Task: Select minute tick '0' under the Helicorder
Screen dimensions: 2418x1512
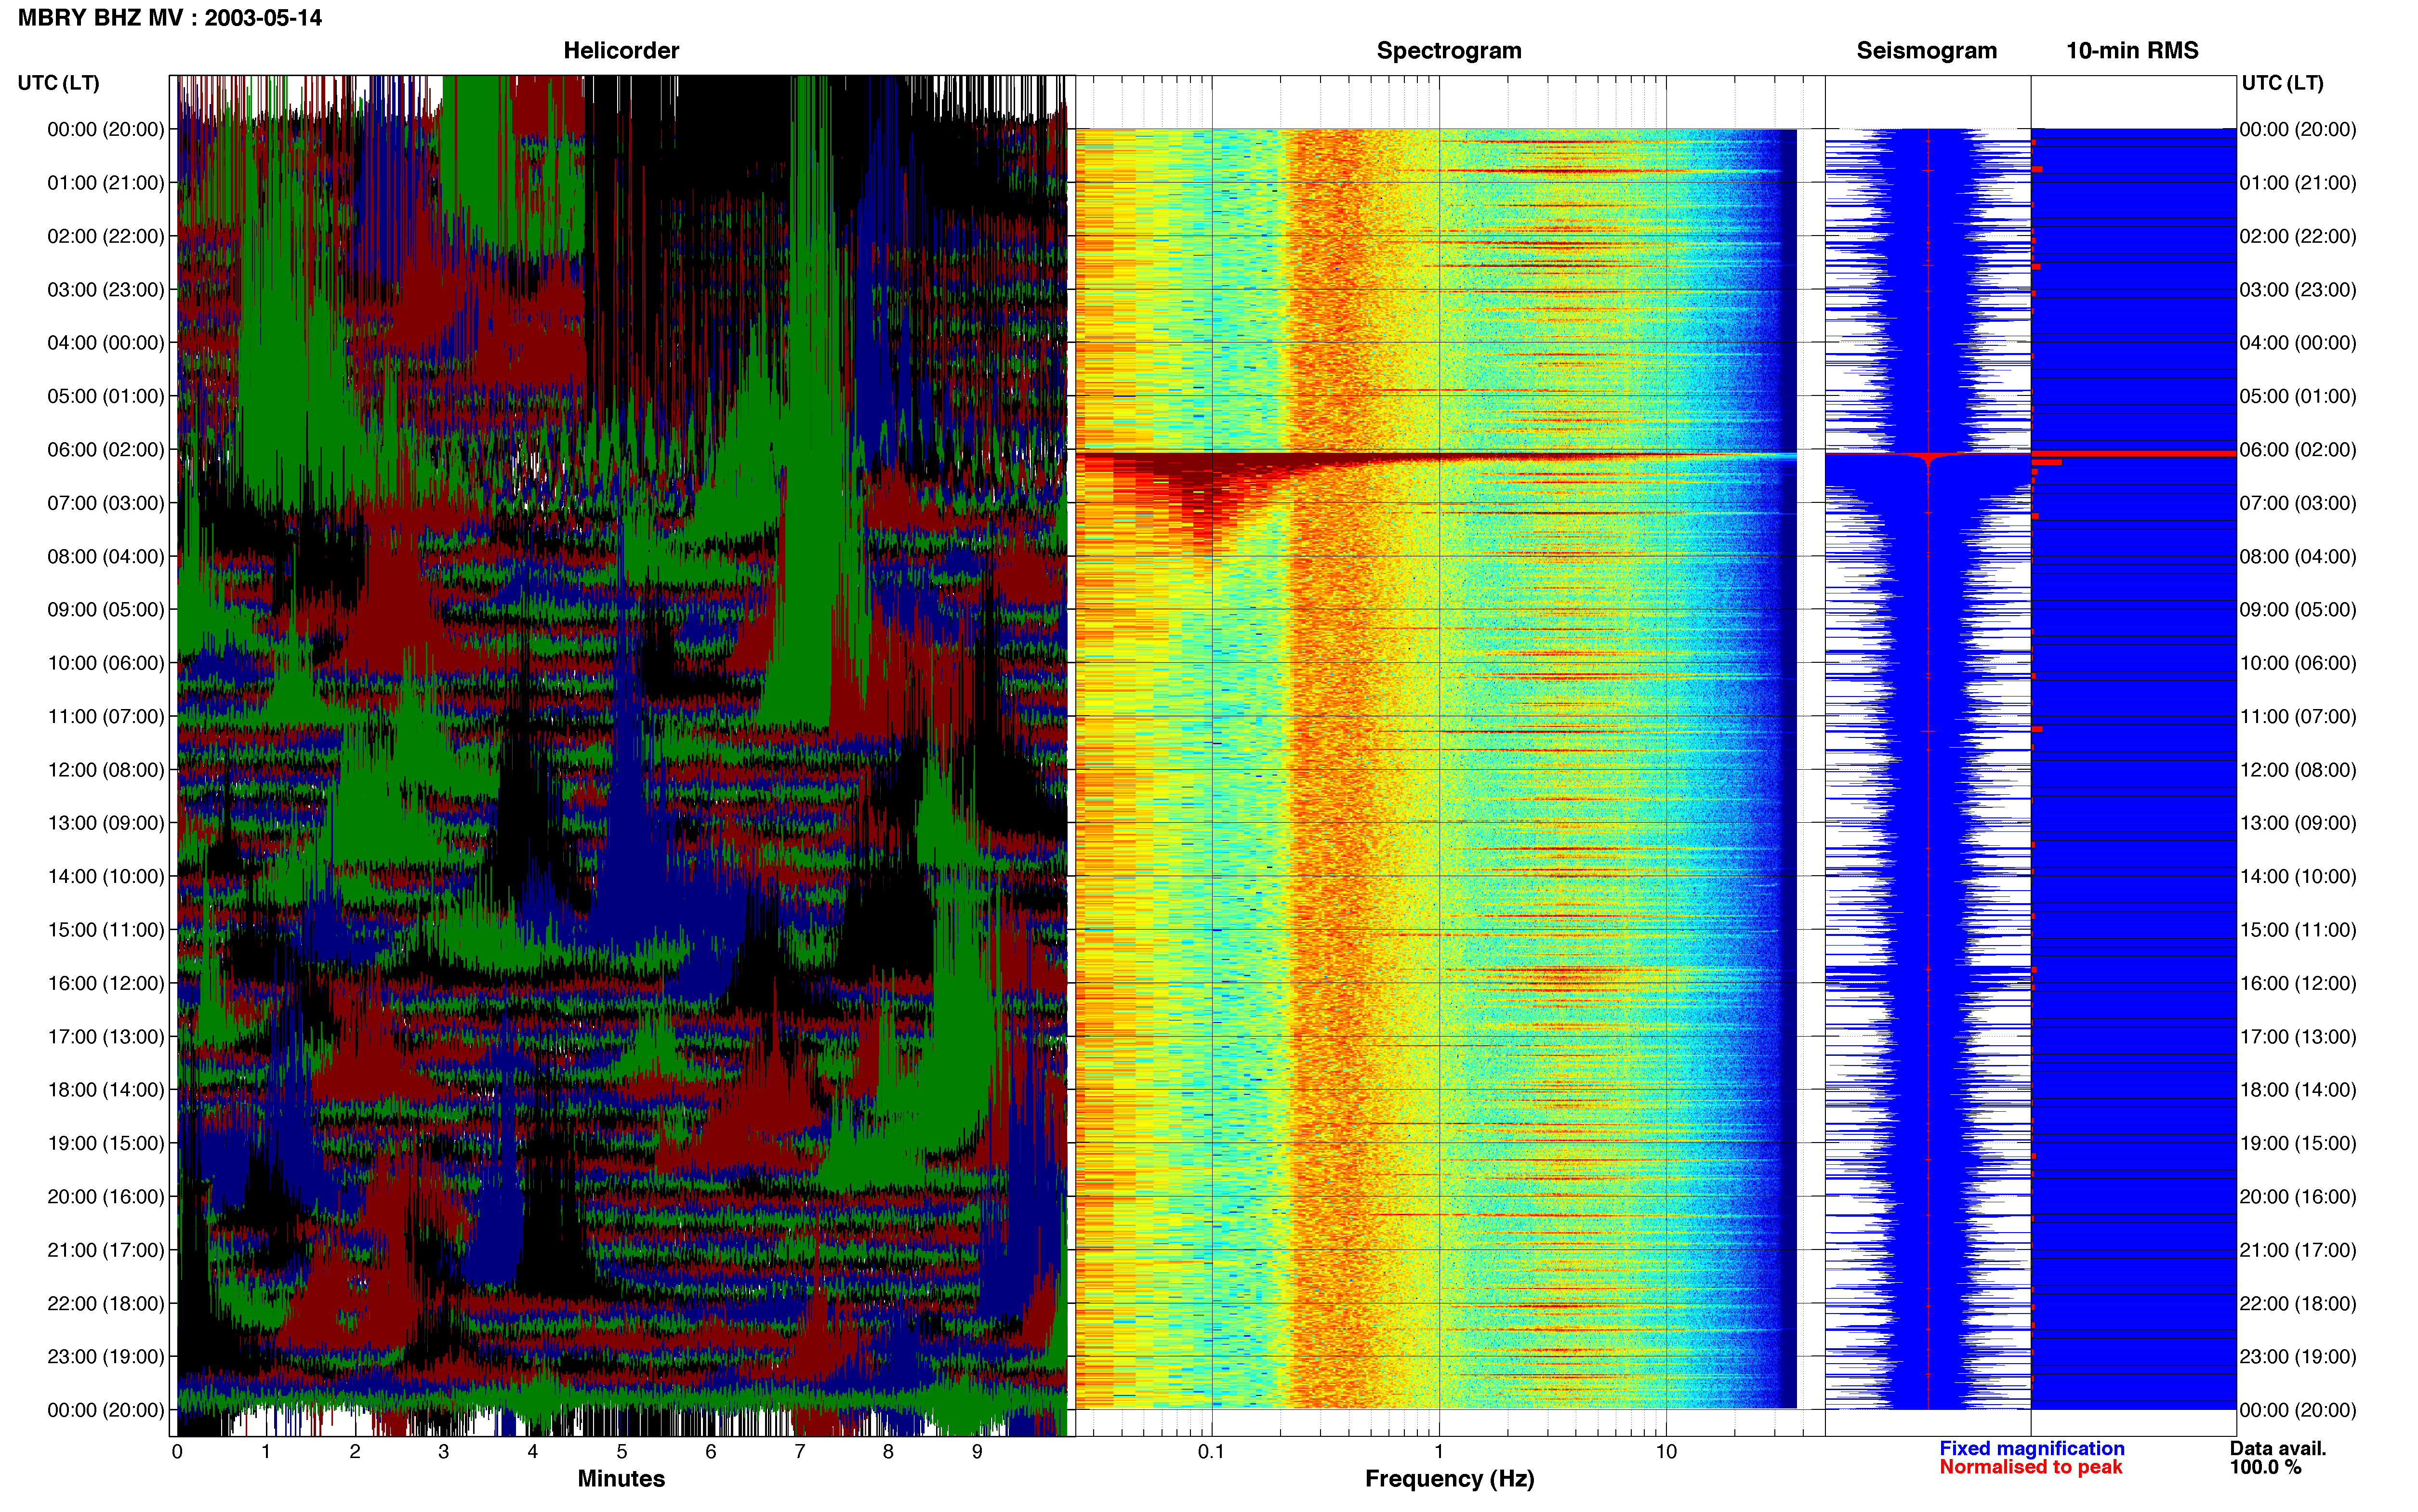Action: click(x=177, y=1452)
